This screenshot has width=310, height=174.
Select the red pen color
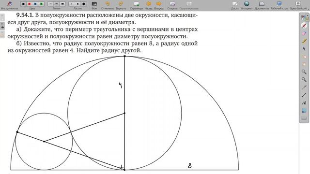point(29,4)
